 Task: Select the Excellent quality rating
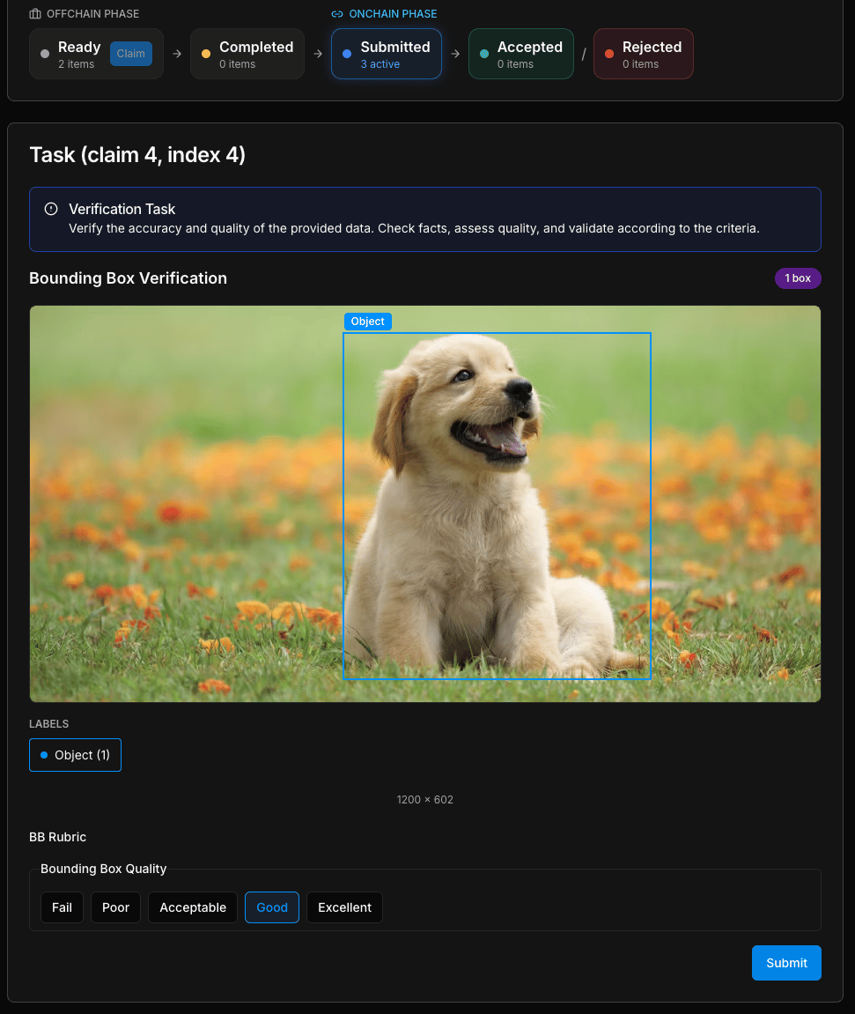tap(344, 907)
